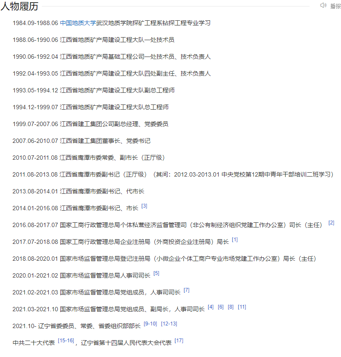
Task: Open citation [7] on the 2021.02-2021.03 line
Action: point(186,290)
